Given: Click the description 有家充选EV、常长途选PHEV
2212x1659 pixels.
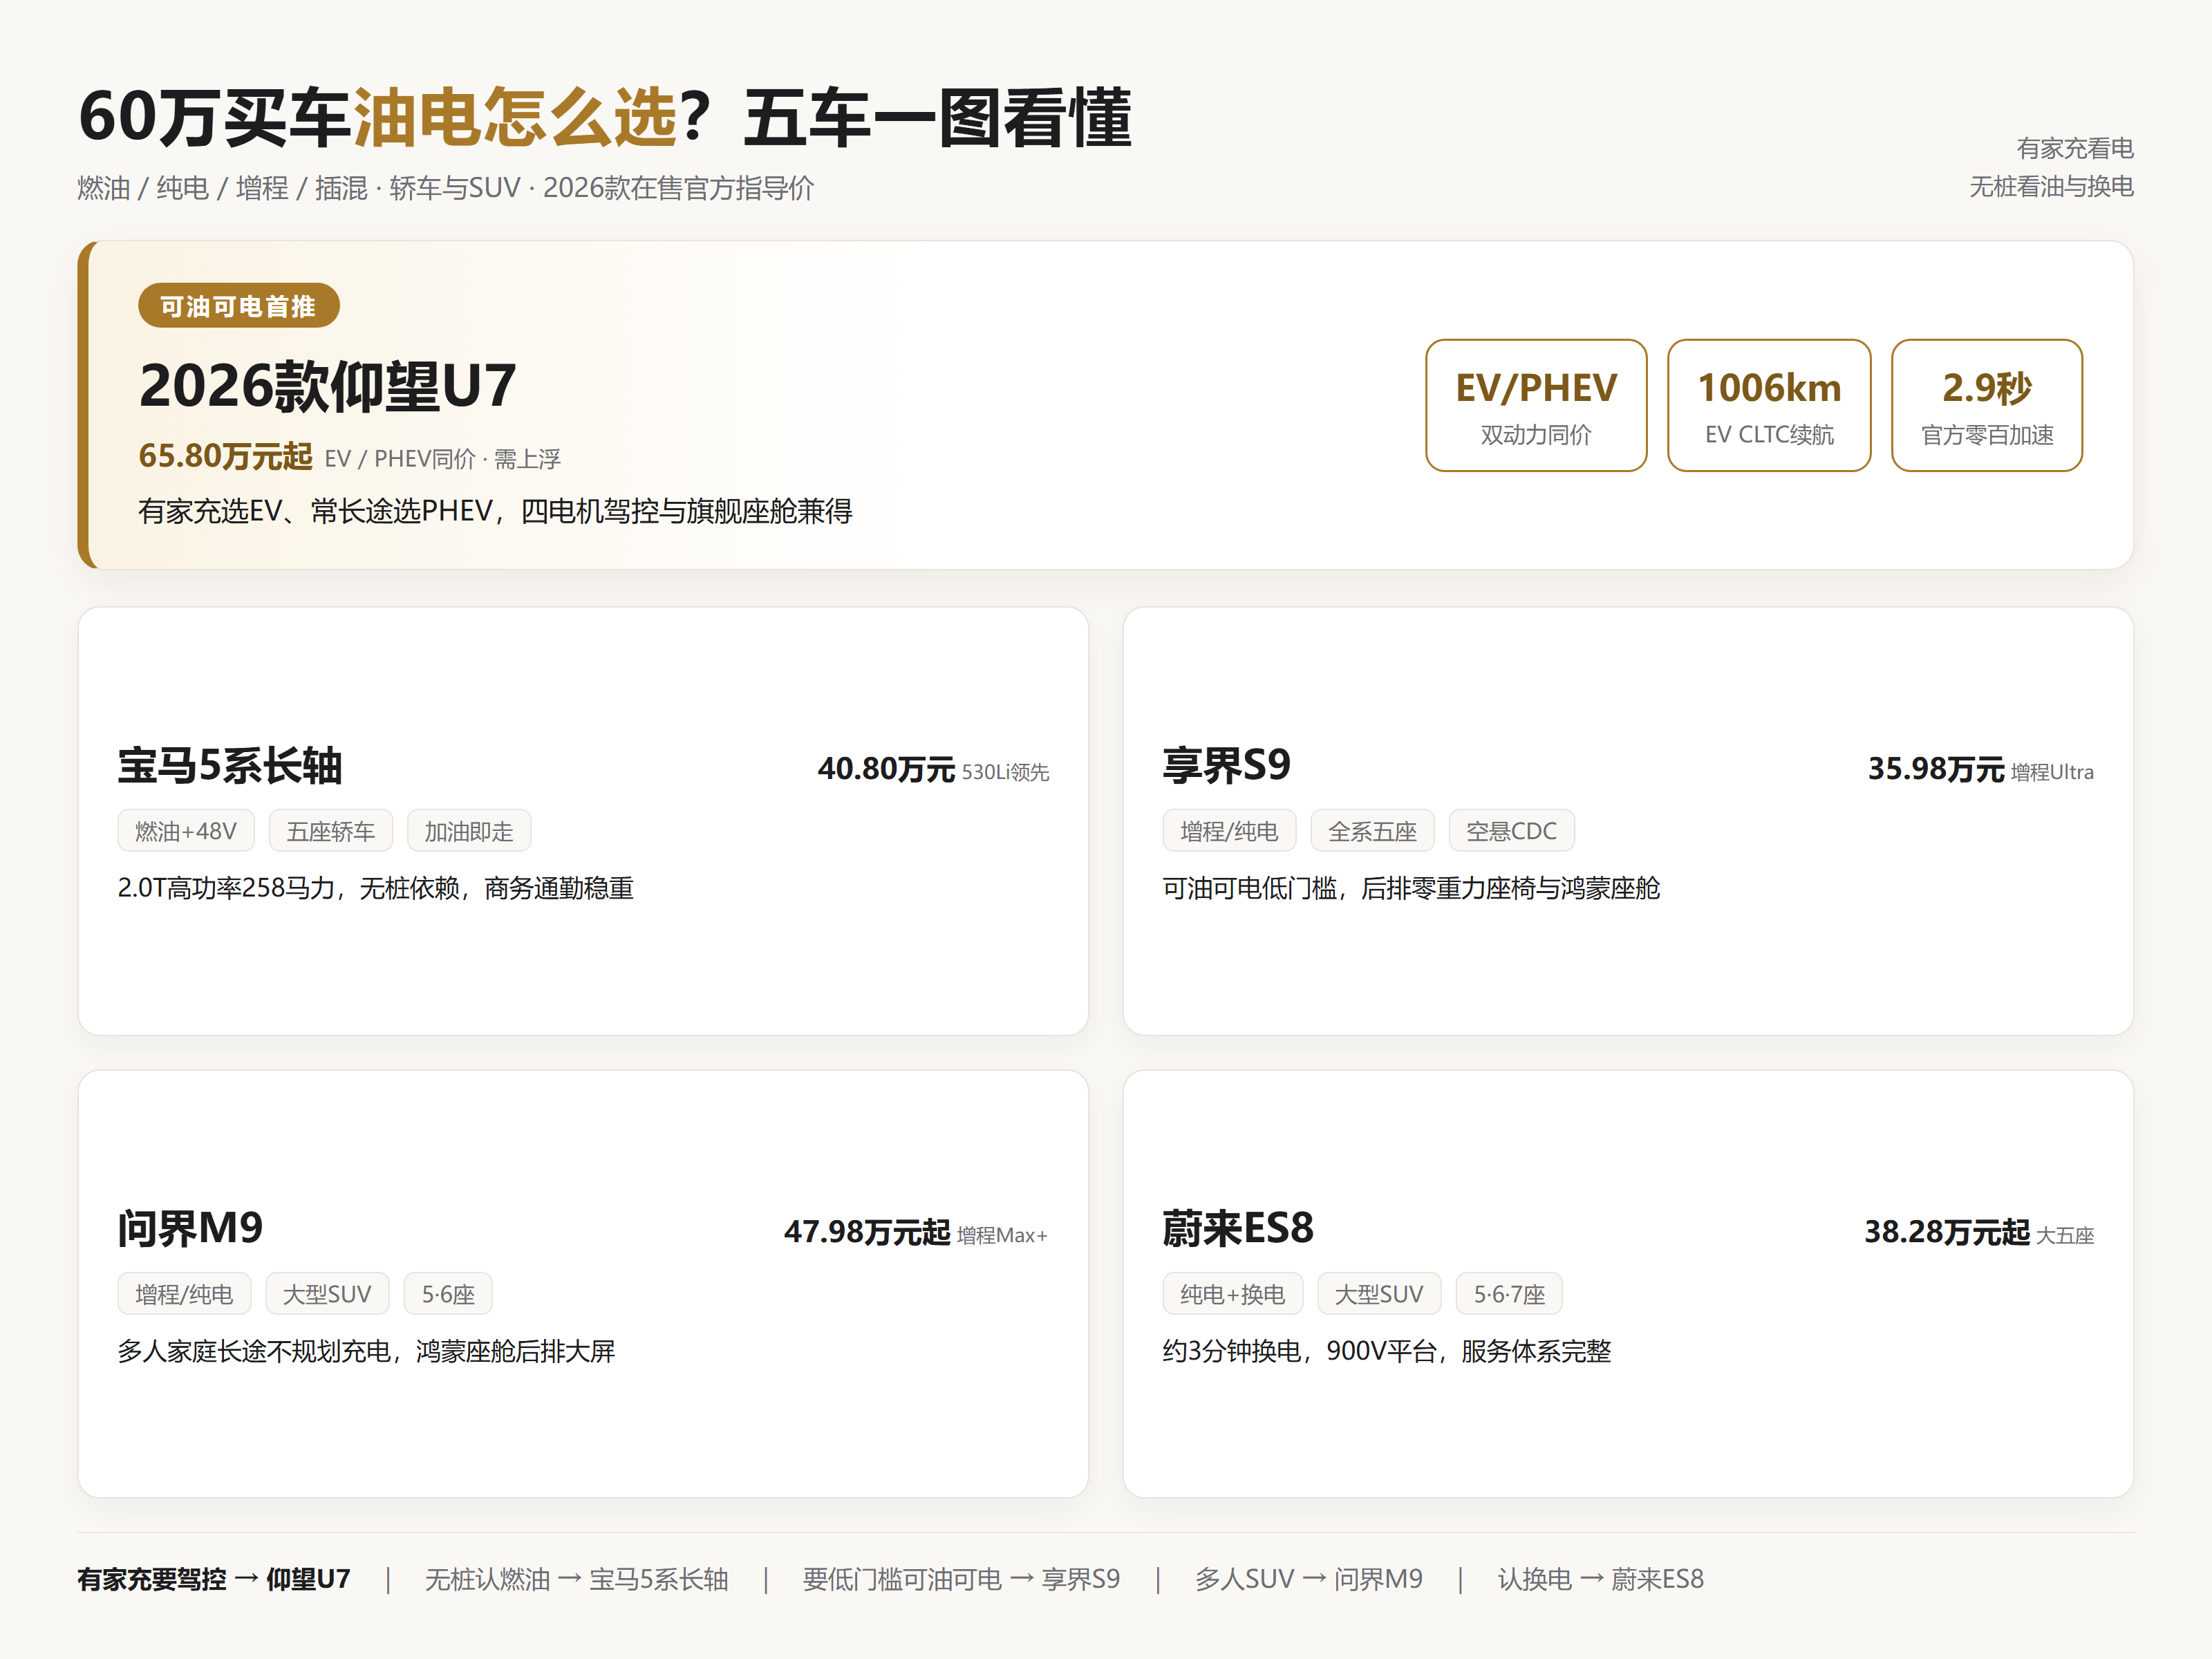Looking at the screenshot, I should point(495,511).
